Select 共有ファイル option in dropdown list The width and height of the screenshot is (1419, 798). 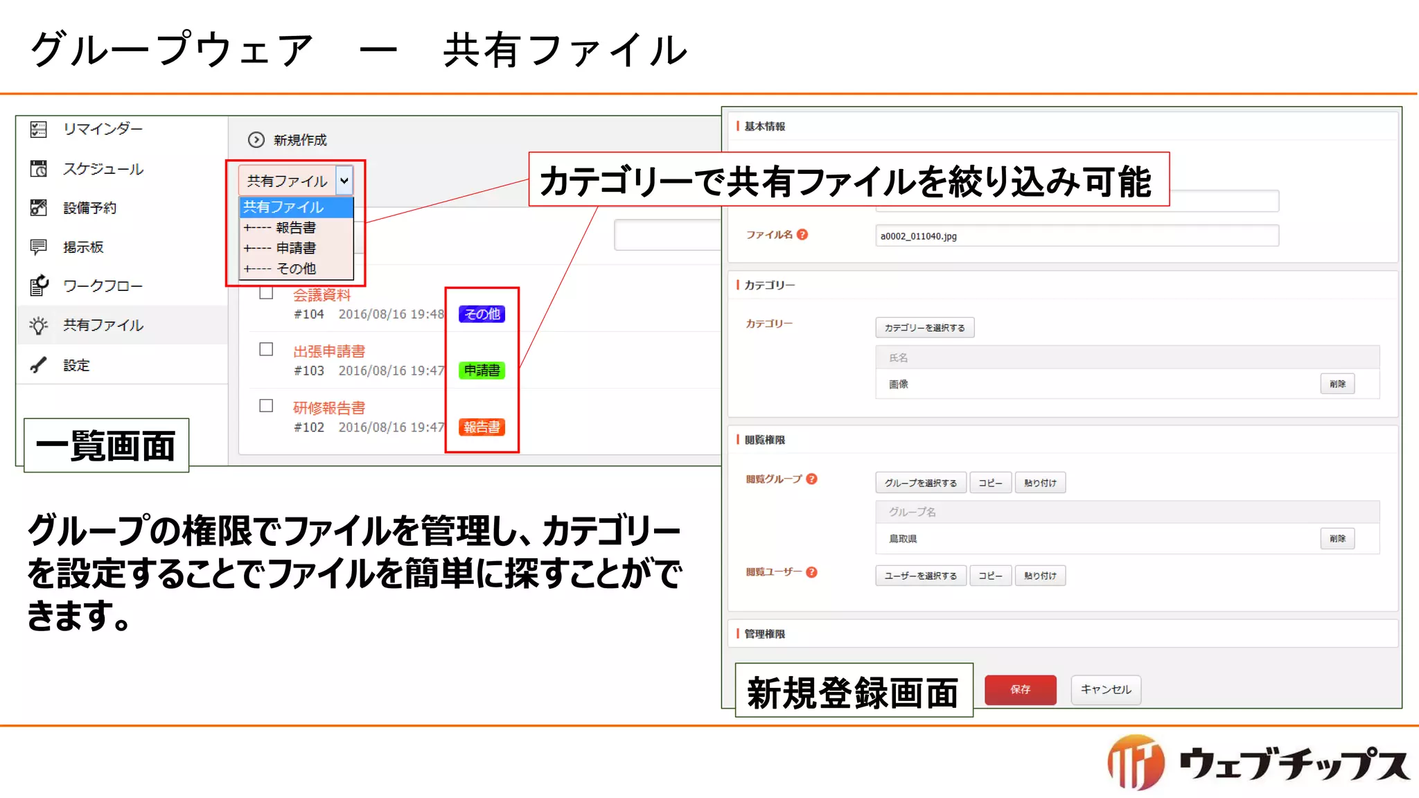(297, 207)
